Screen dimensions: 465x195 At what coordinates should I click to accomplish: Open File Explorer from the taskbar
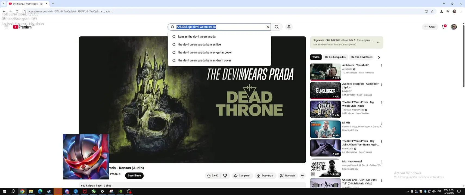pyautogui.click(x=31, y=191)
